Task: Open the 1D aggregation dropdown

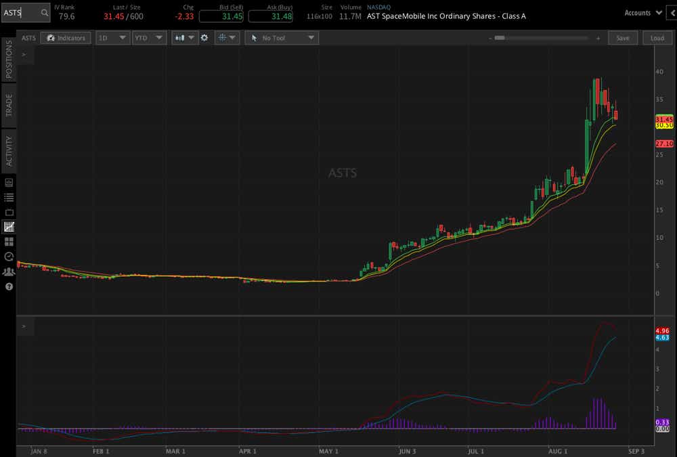Action: click(112, 38)
